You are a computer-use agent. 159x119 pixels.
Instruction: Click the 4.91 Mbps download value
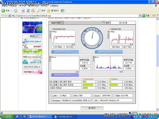click(58, 47)
